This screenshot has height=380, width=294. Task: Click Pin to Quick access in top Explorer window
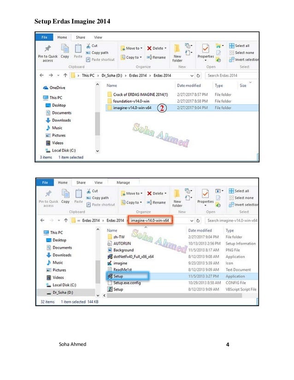pos(48,53)
